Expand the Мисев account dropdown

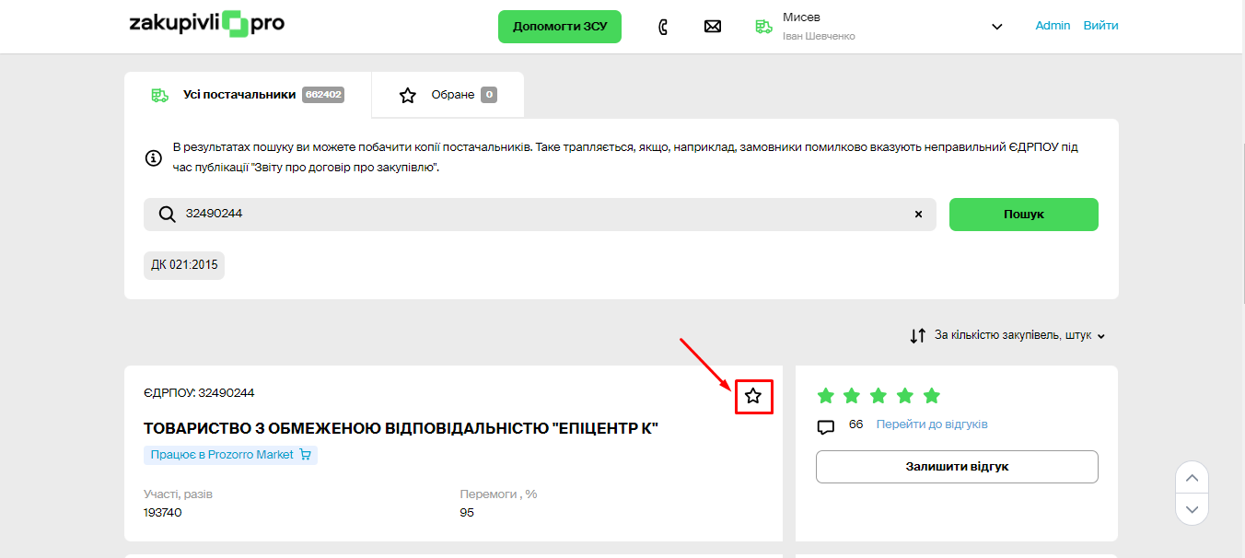coord(996,27)
